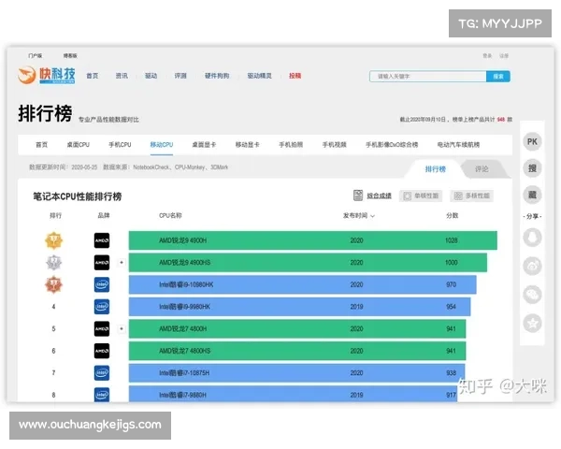Switch to the 评论 comments tab
The width and height of the screenshot is (561, 449).
tap(482, 169)
